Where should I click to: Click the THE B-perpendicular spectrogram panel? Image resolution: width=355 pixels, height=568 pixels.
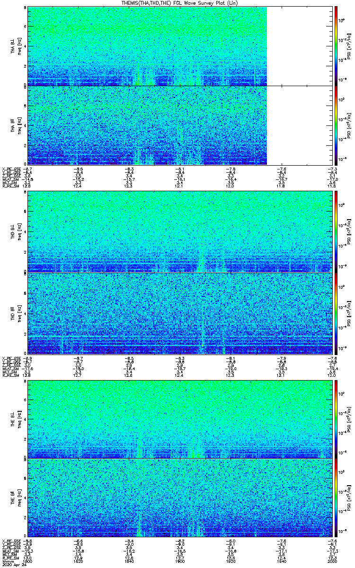point(180,419)
